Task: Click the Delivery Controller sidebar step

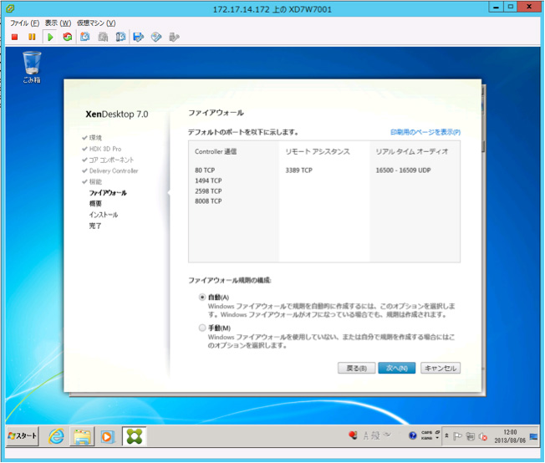Action: pyautogui.click(x=114, y=170)
